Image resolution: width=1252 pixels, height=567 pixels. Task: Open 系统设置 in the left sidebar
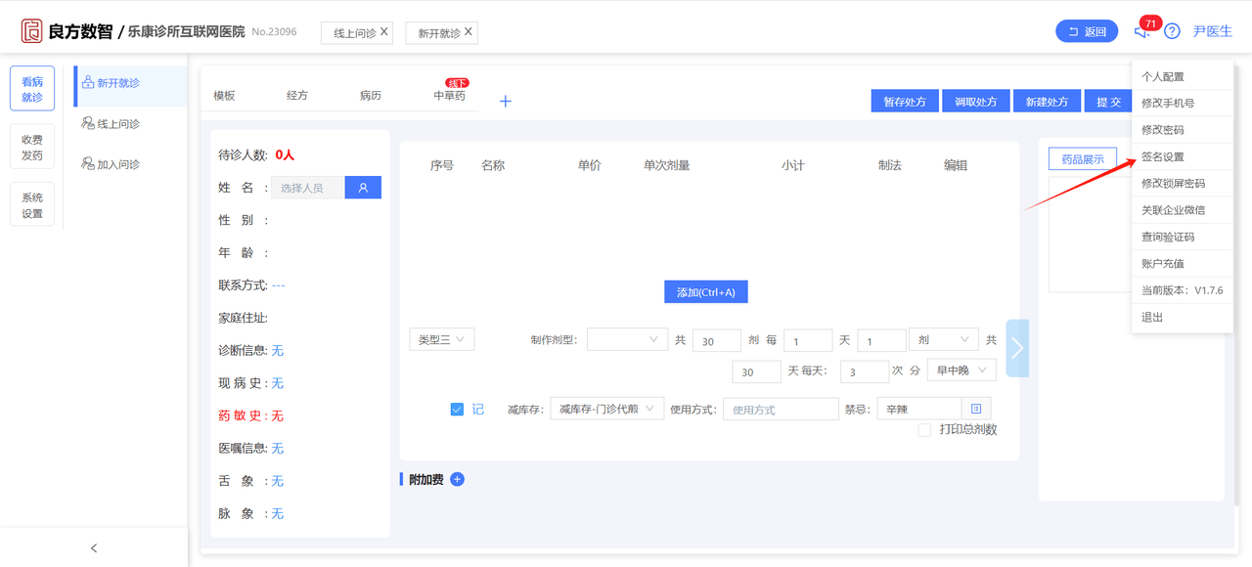32,205
